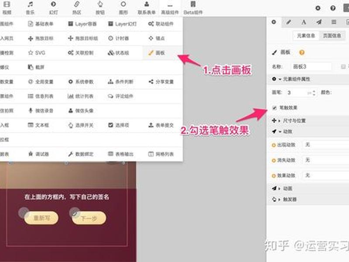Choose the 微信录音 WeChat recording item
This screenshot has width=349, height=262.
tap(41, 110)
